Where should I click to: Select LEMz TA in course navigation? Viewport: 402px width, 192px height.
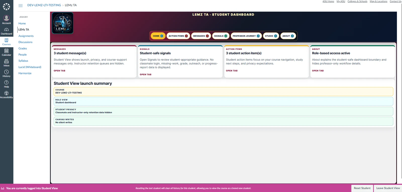(24, 30)
